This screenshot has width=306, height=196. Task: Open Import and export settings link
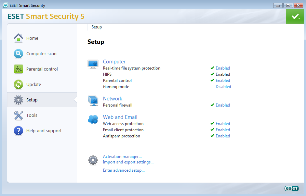click(128, 162)
